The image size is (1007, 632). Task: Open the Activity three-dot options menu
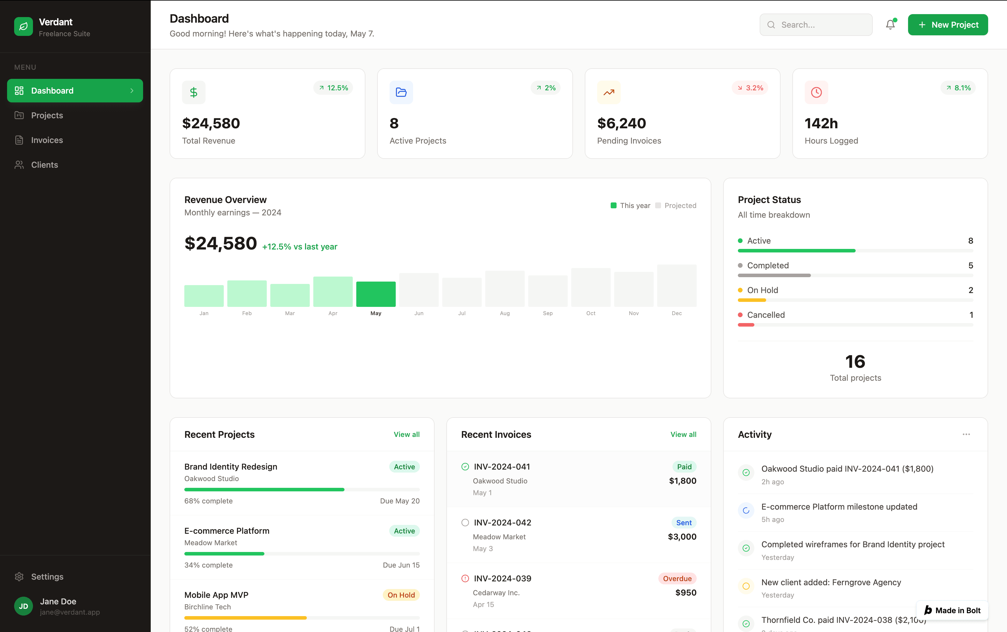coord(966,434)
